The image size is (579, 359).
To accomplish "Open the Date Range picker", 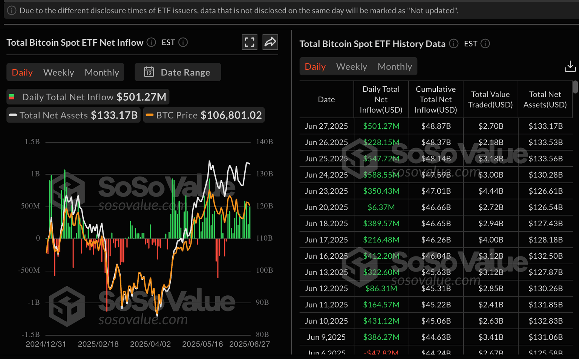I will [x=178, y=72].
